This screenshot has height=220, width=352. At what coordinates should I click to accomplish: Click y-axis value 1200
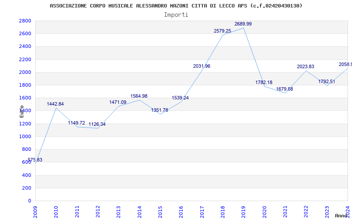pyautogui.click(x=25, y=124)
